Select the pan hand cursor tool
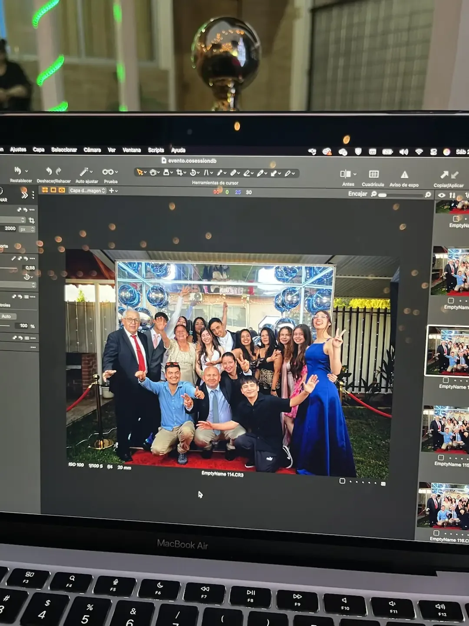This screenshot has width=469, height=626. (x=153, y=173)
